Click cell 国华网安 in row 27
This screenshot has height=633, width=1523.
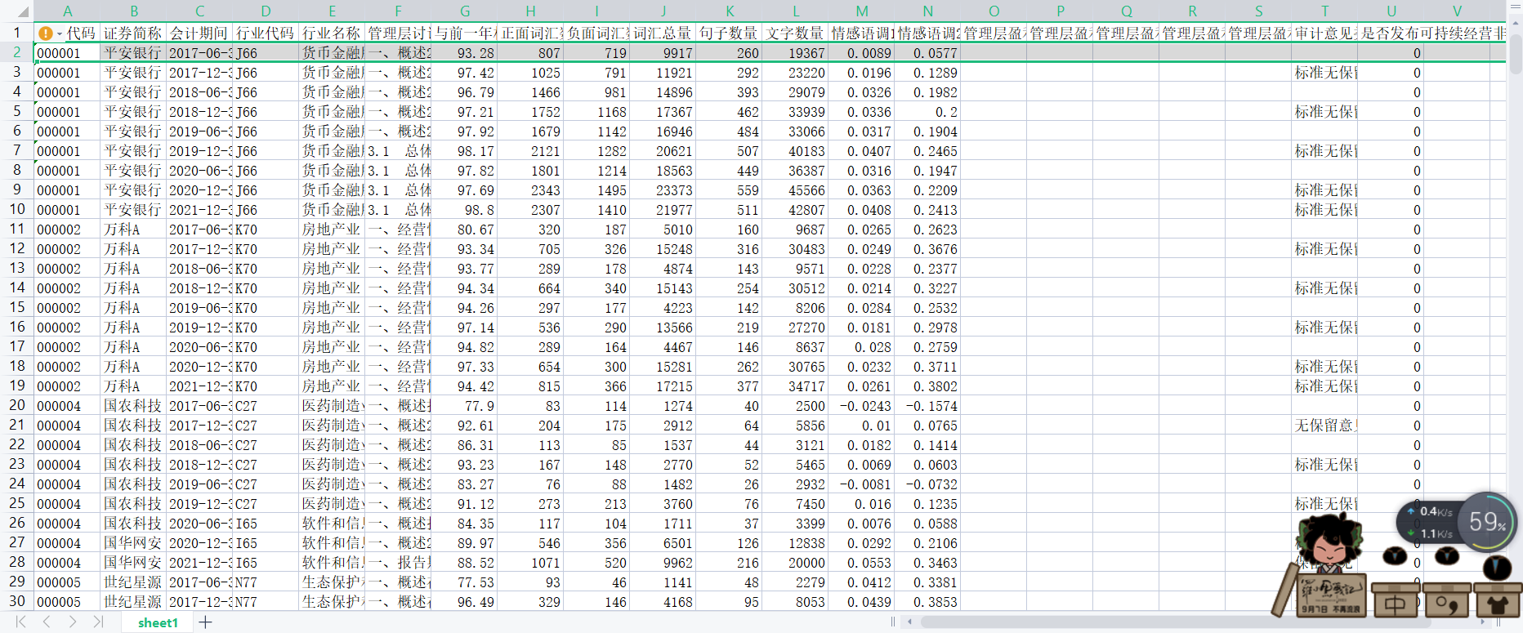[134, 543]
